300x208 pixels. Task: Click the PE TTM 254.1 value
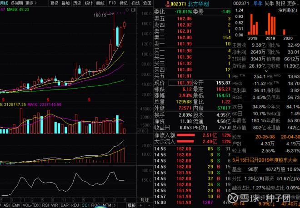coord(260,76)
